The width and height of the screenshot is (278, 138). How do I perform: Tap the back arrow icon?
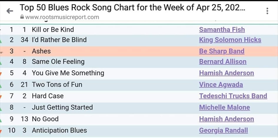[10, 11]
